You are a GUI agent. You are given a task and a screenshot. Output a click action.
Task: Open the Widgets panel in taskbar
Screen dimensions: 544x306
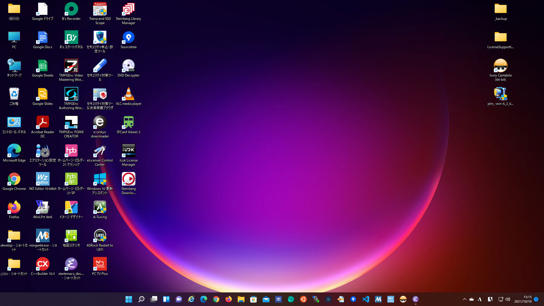[x=166, y=299]
